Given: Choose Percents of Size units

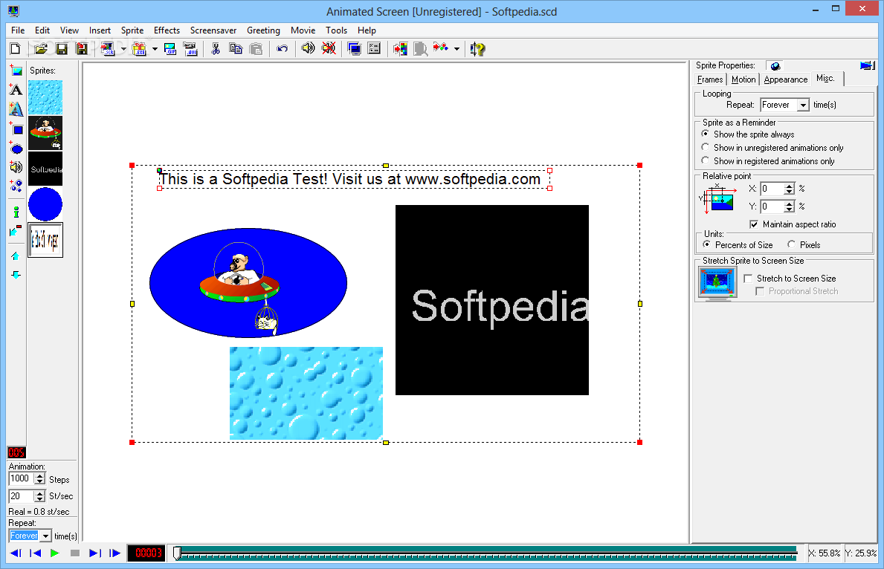Looking at the screenshot, I should click(706, 244).
